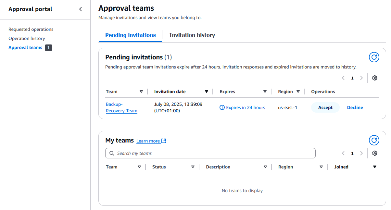Viewport: 391px width, 210px height.
Task: Open the Backup-Recovery-Team details link
Action: 121,107
